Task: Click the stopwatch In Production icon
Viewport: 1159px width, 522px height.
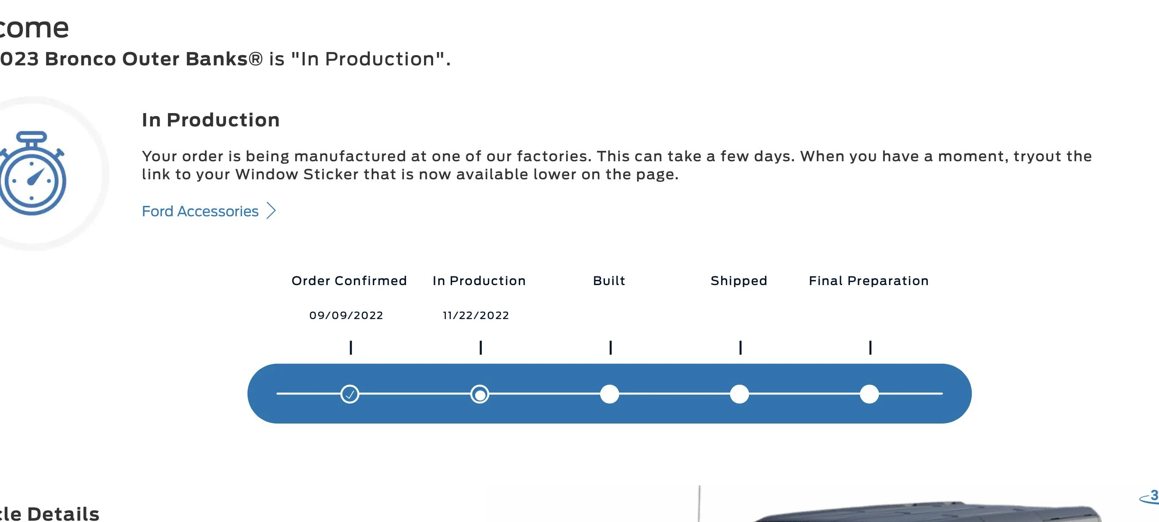Action: click(32, 173)
